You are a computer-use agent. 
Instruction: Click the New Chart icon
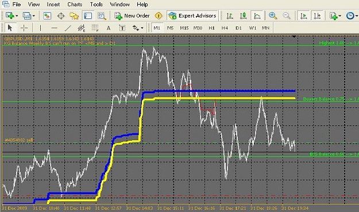pyautogui.click(x=10, y=16)
